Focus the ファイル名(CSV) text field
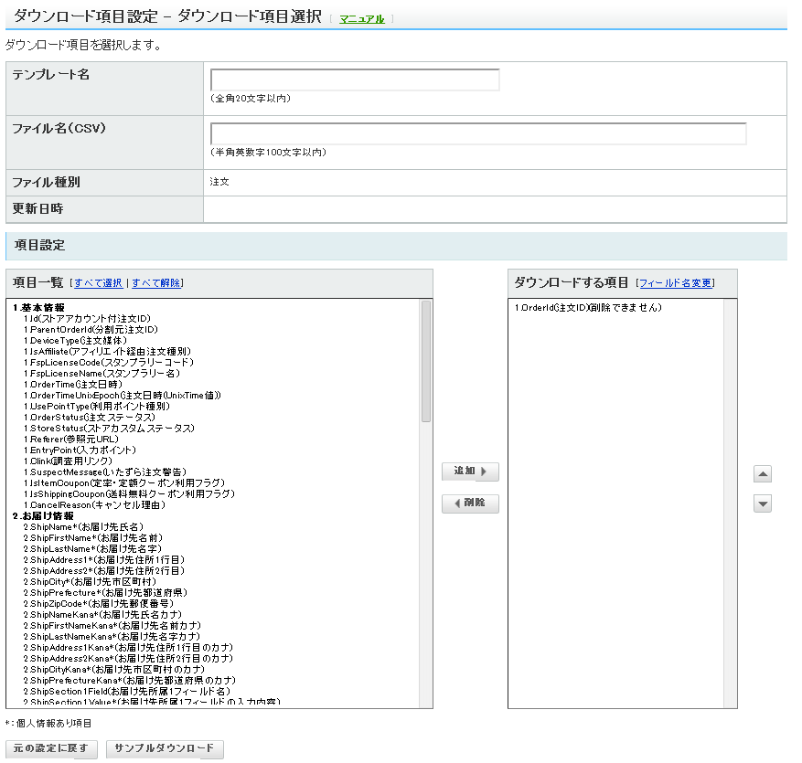The height and width of the screenshot is (763, 802). [478, 134]
